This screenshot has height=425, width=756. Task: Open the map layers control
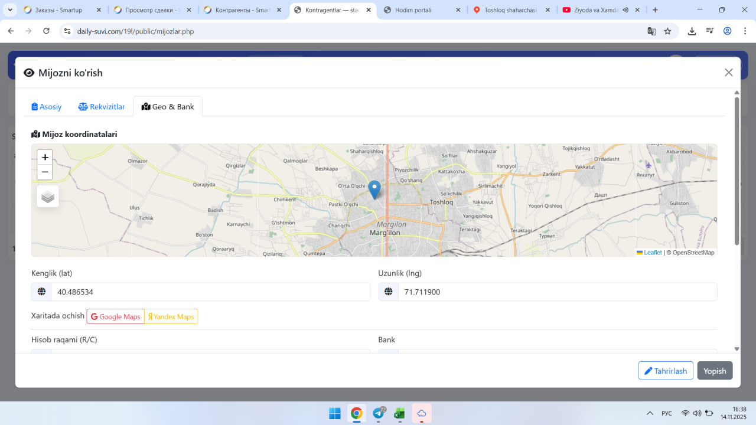(x=48, y=197)
